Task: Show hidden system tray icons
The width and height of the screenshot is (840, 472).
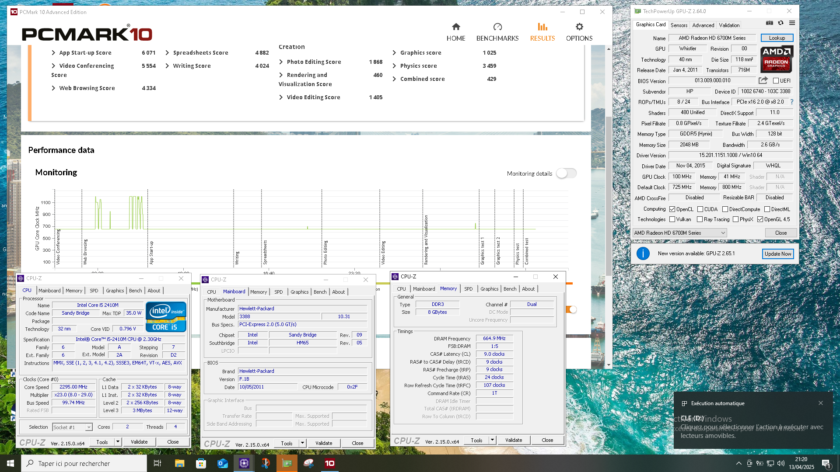Action: click(x=739, y=463)
